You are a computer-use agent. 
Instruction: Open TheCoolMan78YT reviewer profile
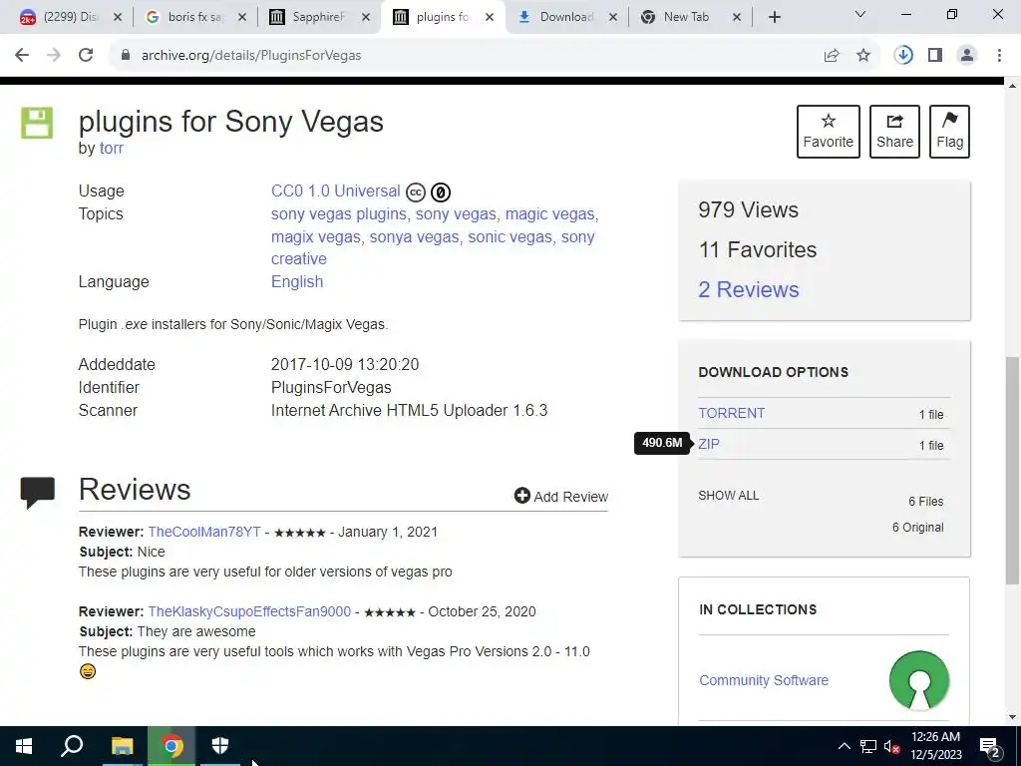coord(203,532)
